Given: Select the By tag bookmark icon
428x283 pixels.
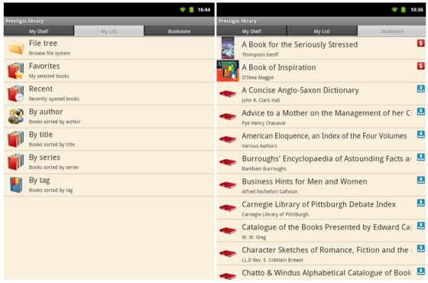Looking at the screenshot, I should click(16, 184).
